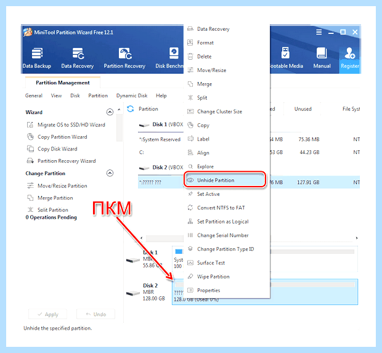This screenshot has height=353, width=382.
Task: Select Move/Resize in context menu
Action: coord(227,70)
